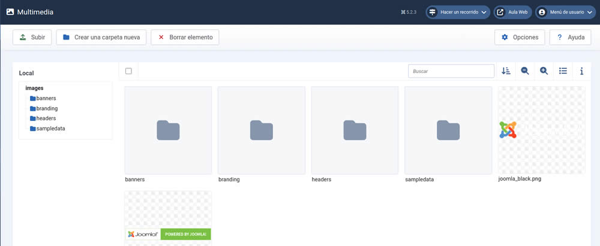Viewport: 600px width, 246px height.
Task: Select the images root folder in tree
Action: pyautogui.click(x=34, y=88)
